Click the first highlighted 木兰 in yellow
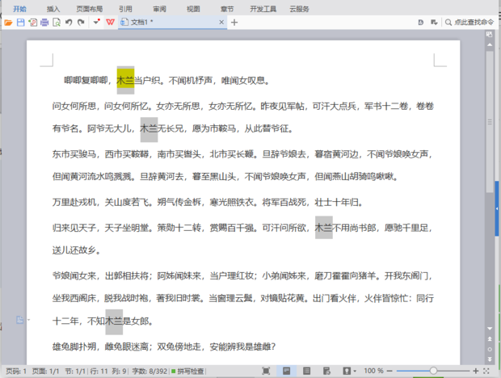Image resolution: width=501 pixels, height=378 pixels. pyautogui.click(x=125, y=80)
